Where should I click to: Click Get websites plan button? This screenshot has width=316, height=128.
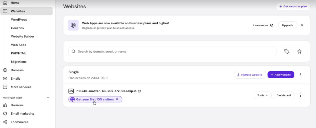(293, 7)
